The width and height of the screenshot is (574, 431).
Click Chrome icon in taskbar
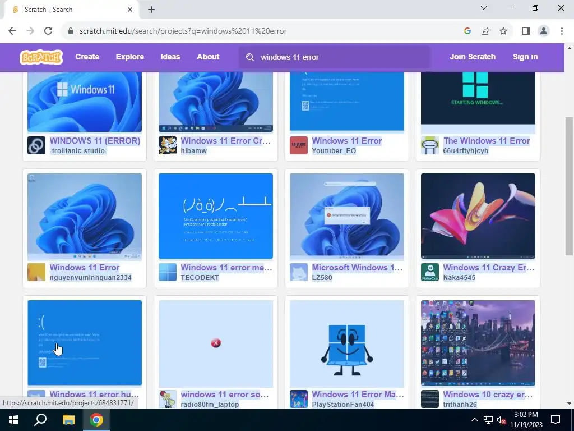[96, 420]
